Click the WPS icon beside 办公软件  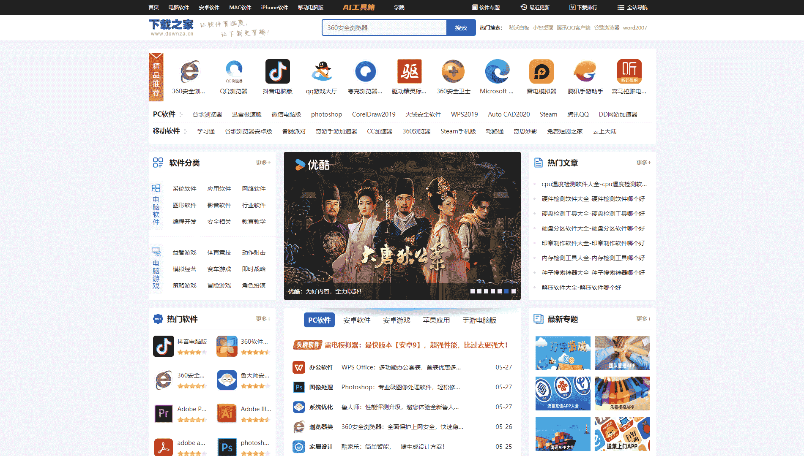(299, 367)
